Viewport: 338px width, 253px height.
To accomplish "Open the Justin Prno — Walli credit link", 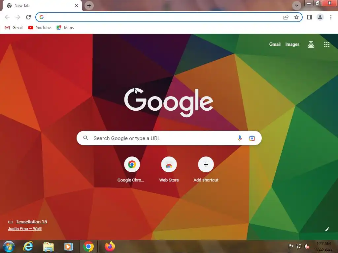I will (24, 229).
